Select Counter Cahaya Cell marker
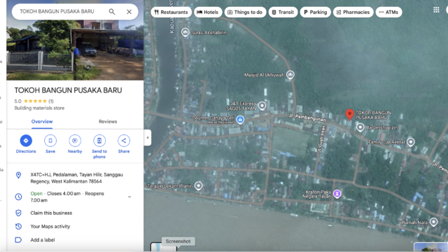The image size is (448, 252). 240,120
